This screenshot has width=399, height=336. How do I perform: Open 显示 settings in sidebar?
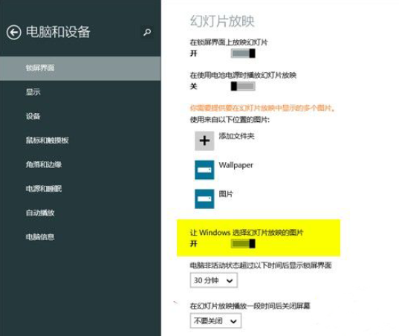(33, 92)
